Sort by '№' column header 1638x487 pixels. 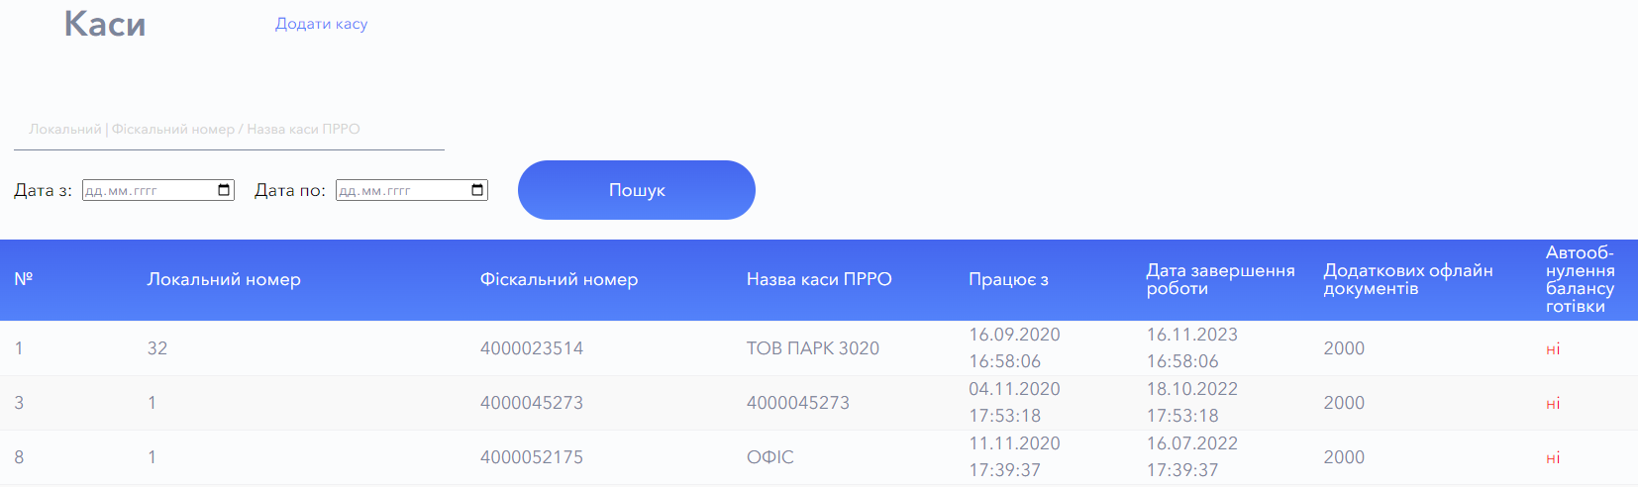click(24, 279)
